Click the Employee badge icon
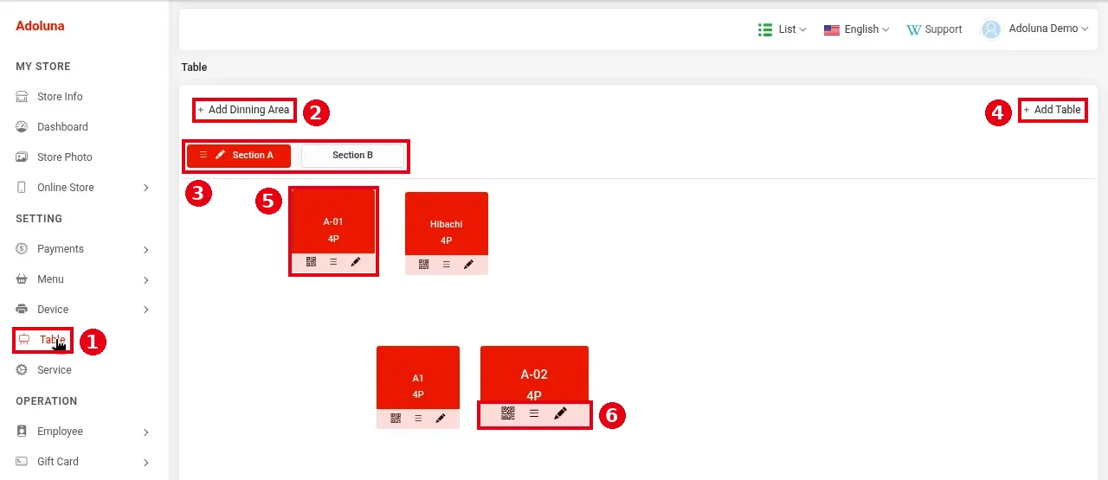 coord(22,432)
